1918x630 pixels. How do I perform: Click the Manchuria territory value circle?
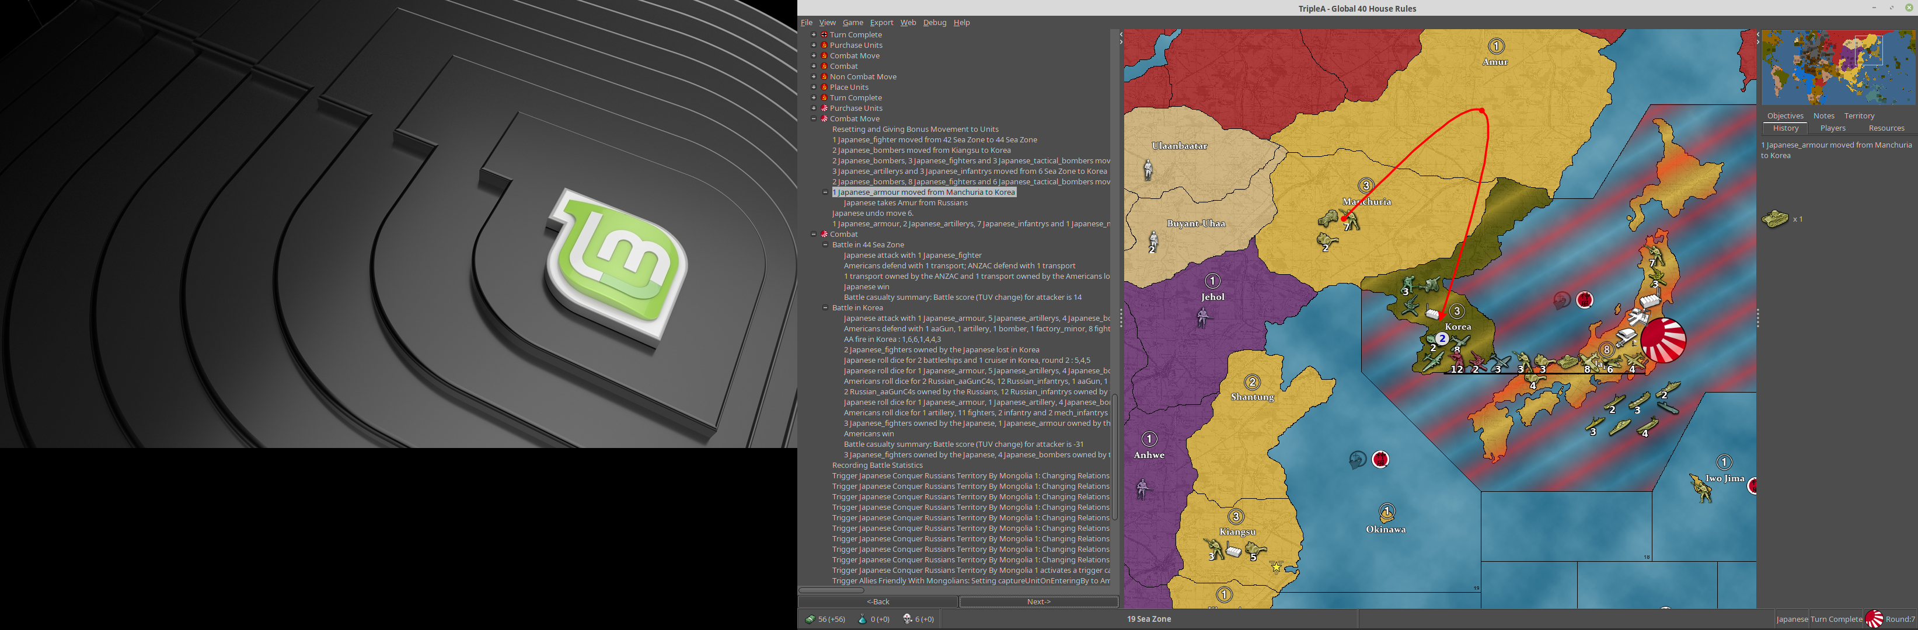coord(1365,185)
